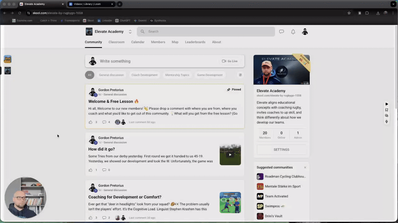Expand the Elevate Academy community switcher
The image size is (398, 223).
(130, 32)
